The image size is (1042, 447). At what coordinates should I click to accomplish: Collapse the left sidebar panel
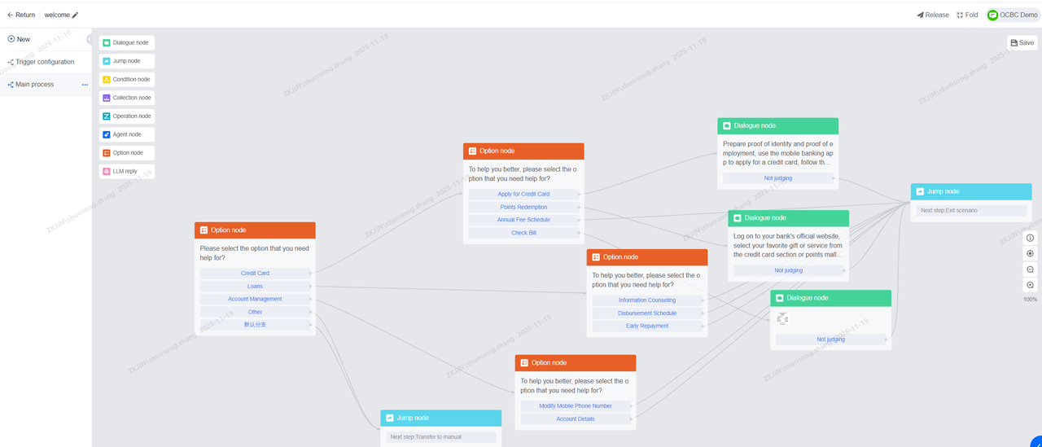pyautogui.click(x=90, y=39)
